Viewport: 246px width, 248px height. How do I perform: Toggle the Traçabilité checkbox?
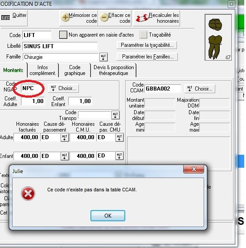point(143,35)
